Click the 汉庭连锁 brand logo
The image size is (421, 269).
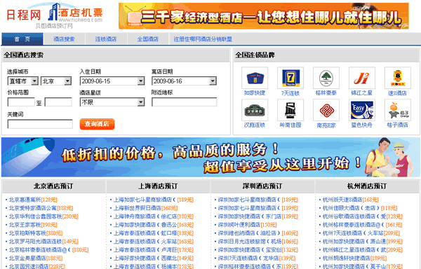(x=255, y=110)
